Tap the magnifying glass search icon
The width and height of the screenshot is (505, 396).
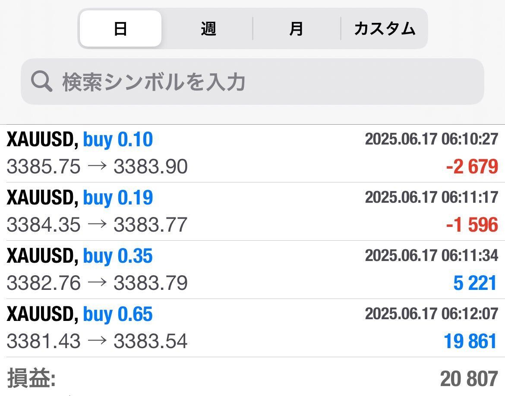pos(42,82)
